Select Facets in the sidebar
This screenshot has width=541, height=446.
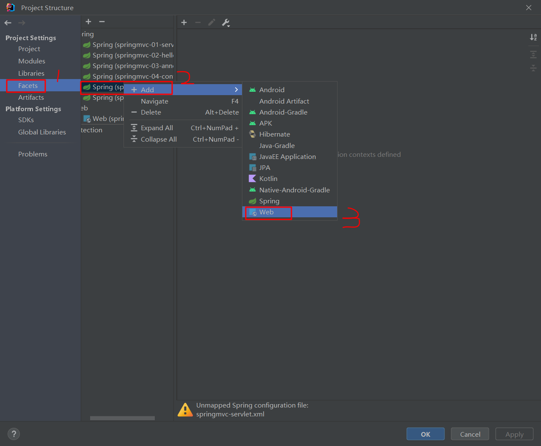click(28, 85)
